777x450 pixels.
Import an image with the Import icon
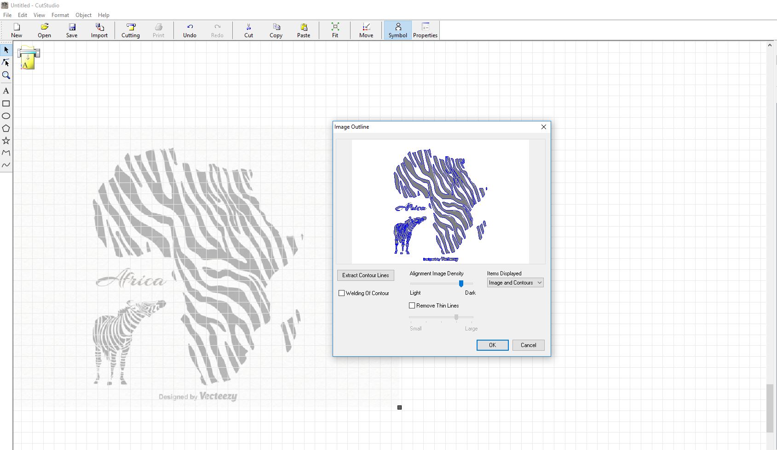tap(99, 30)
